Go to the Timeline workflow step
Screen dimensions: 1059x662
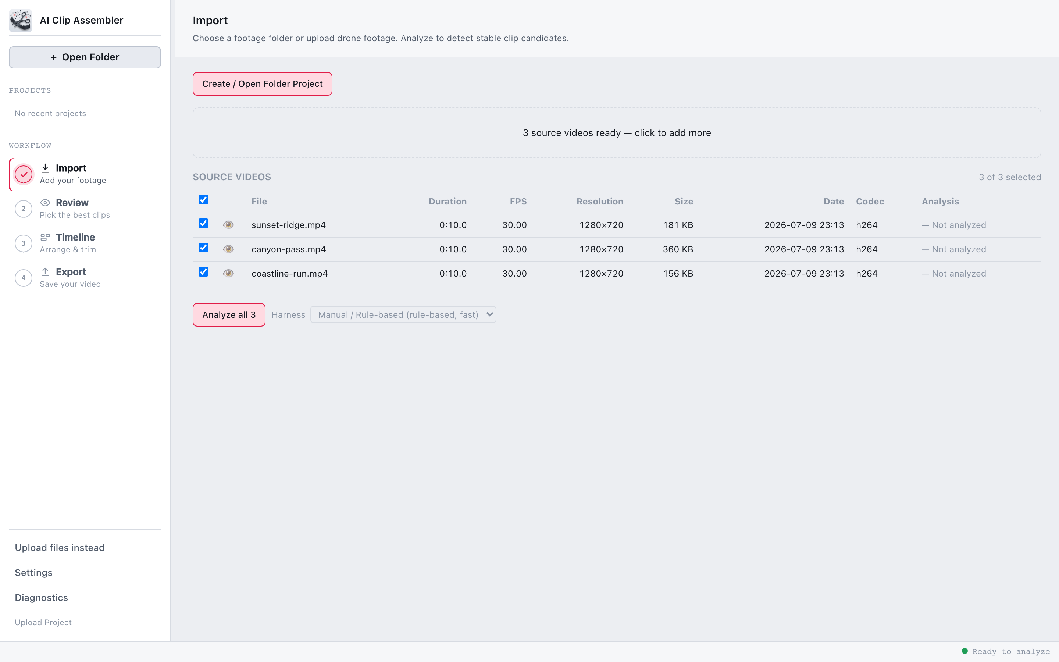85,243
